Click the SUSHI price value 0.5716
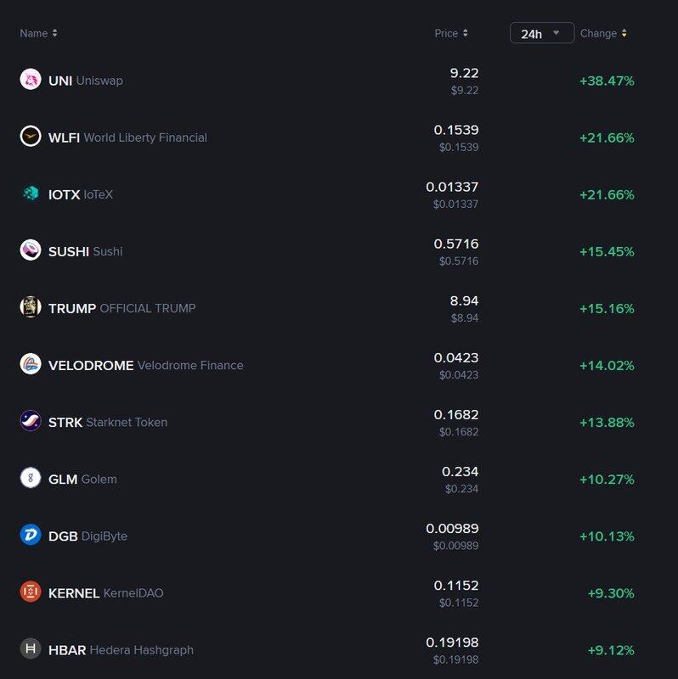This screenshot has height=679, width=678. (x=456, y=244)
